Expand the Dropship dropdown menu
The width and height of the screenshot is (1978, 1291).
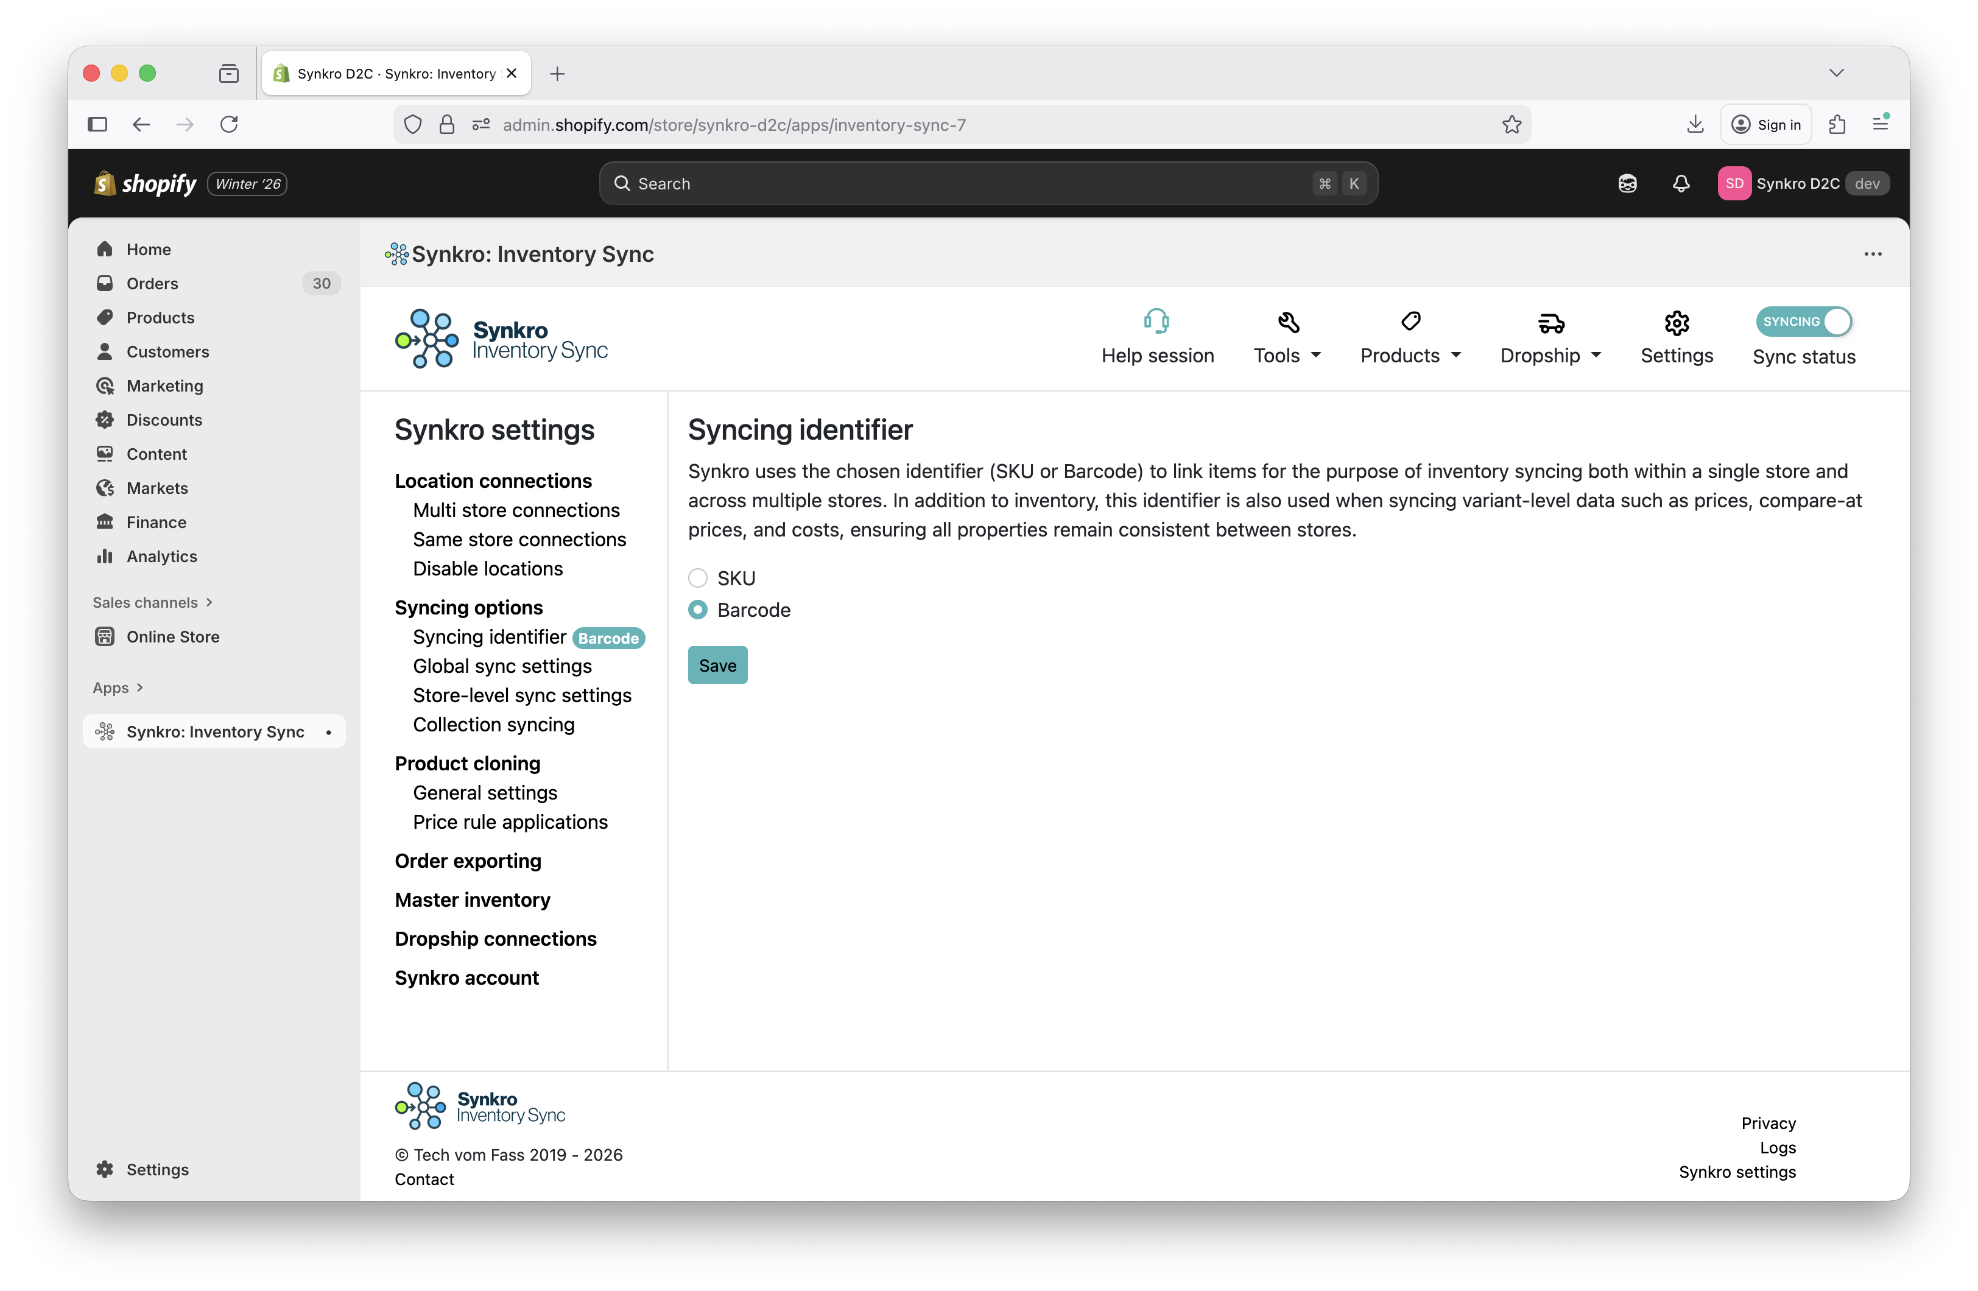(1550, 356)
